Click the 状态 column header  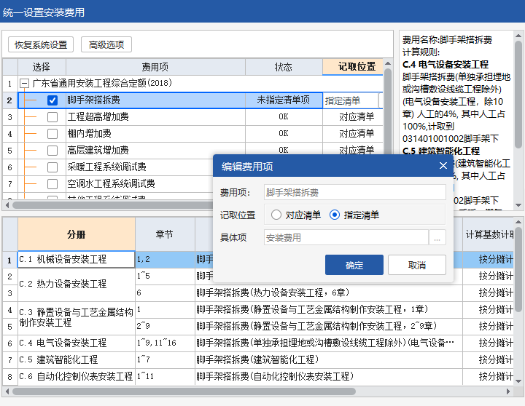(x=284, y=67)
